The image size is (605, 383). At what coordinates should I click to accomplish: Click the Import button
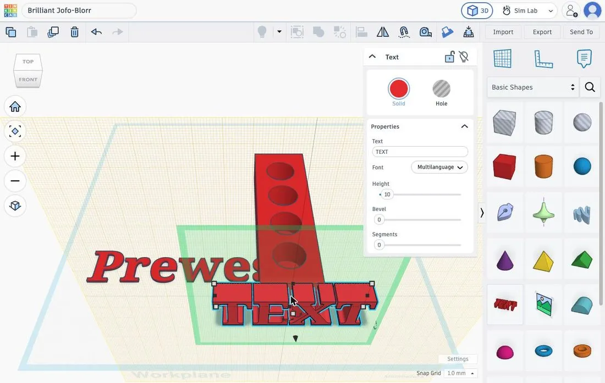click(x=503, y=32)
